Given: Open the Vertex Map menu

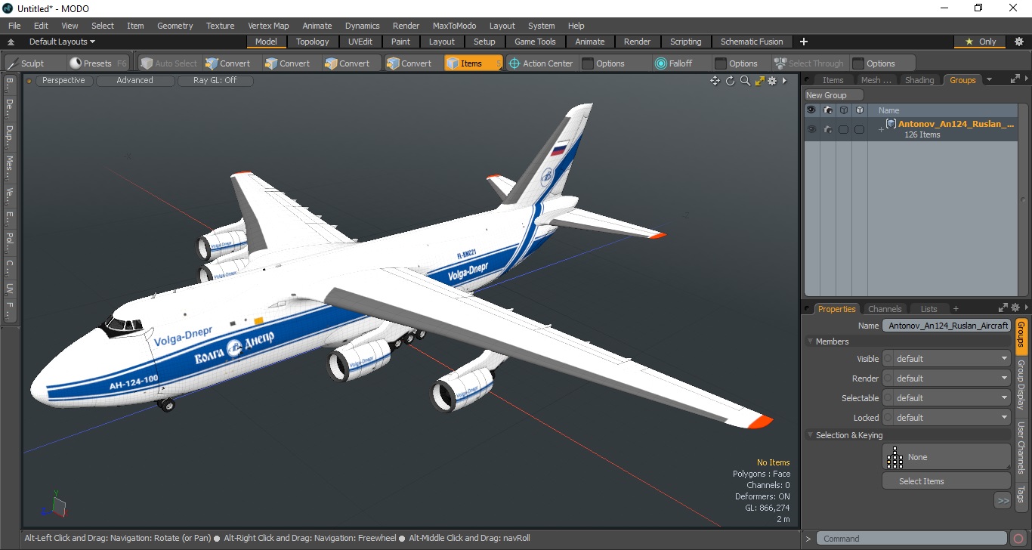Looking at the screenshot, I should click(268, 26).
